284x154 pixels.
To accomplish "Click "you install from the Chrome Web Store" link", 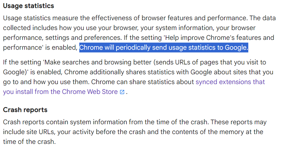I will point(60,92).
